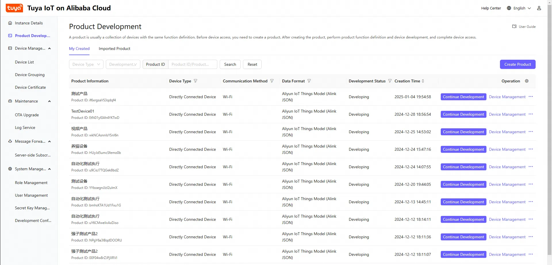Click the Tuya logo icon

click(x=14, y=8)
